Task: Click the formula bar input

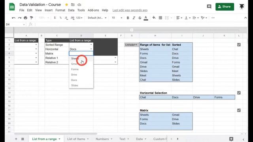Action: click(x=140, y=24)
